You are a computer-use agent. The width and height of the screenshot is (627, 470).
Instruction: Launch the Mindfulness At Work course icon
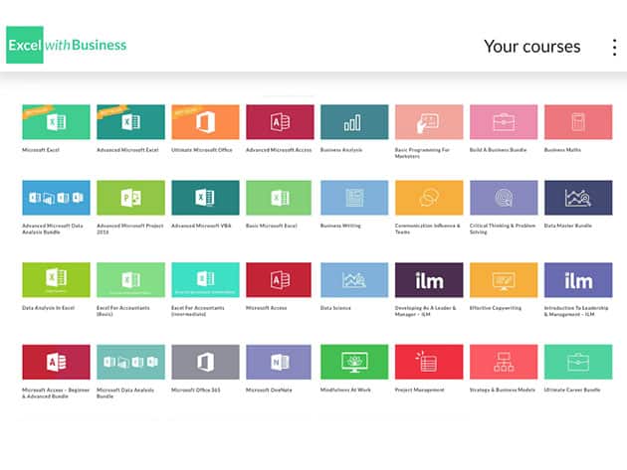[354, 362]
